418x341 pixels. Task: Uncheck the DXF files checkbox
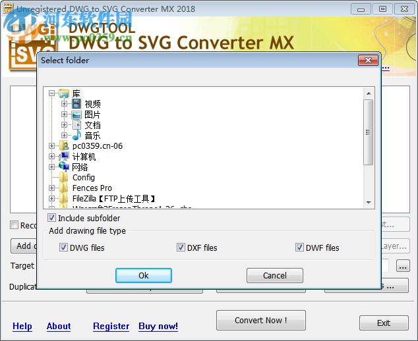click(x=181, y=248)
